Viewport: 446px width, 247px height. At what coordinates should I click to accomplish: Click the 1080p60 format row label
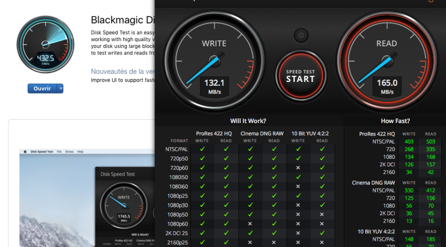click(177, 224)
